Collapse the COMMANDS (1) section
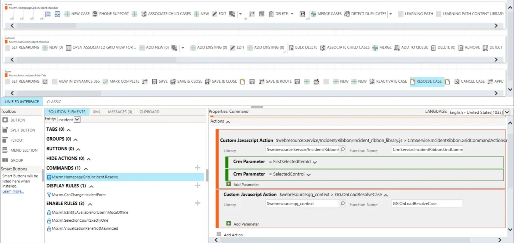The width and height of the screenshot is (514, 243). [x=86, y=168]
